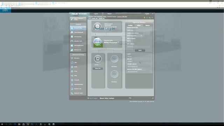Open the Utility link in footer
This screenshot has height=126, width=224.
(106, 98)
